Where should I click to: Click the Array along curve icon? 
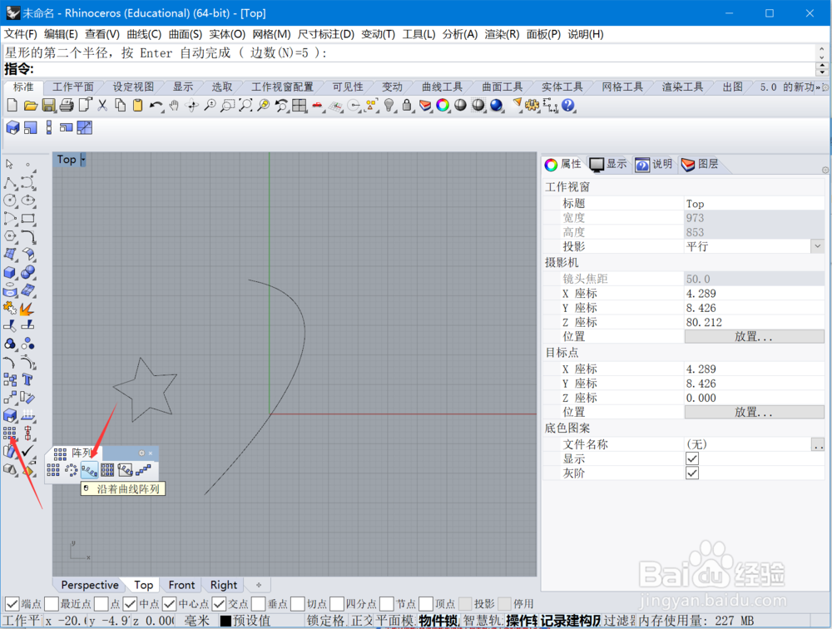89,470
